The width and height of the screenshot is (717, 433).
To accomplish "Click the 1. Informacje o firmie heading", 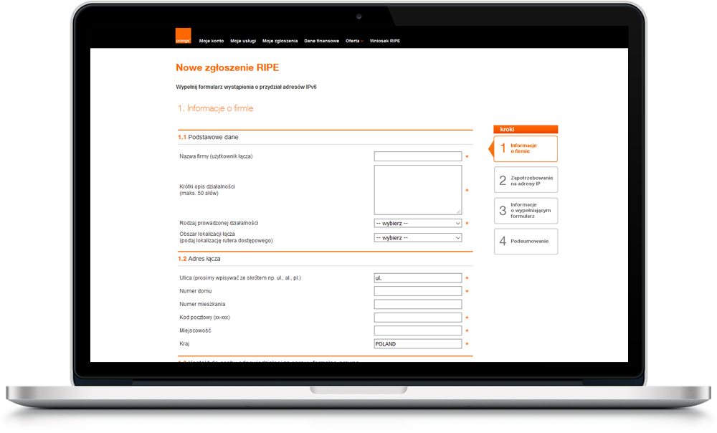I will pyautogui.click(x=215, y=108).
